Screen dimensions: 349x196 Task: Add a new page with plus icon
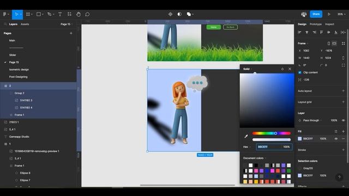[x=71, y=33]
